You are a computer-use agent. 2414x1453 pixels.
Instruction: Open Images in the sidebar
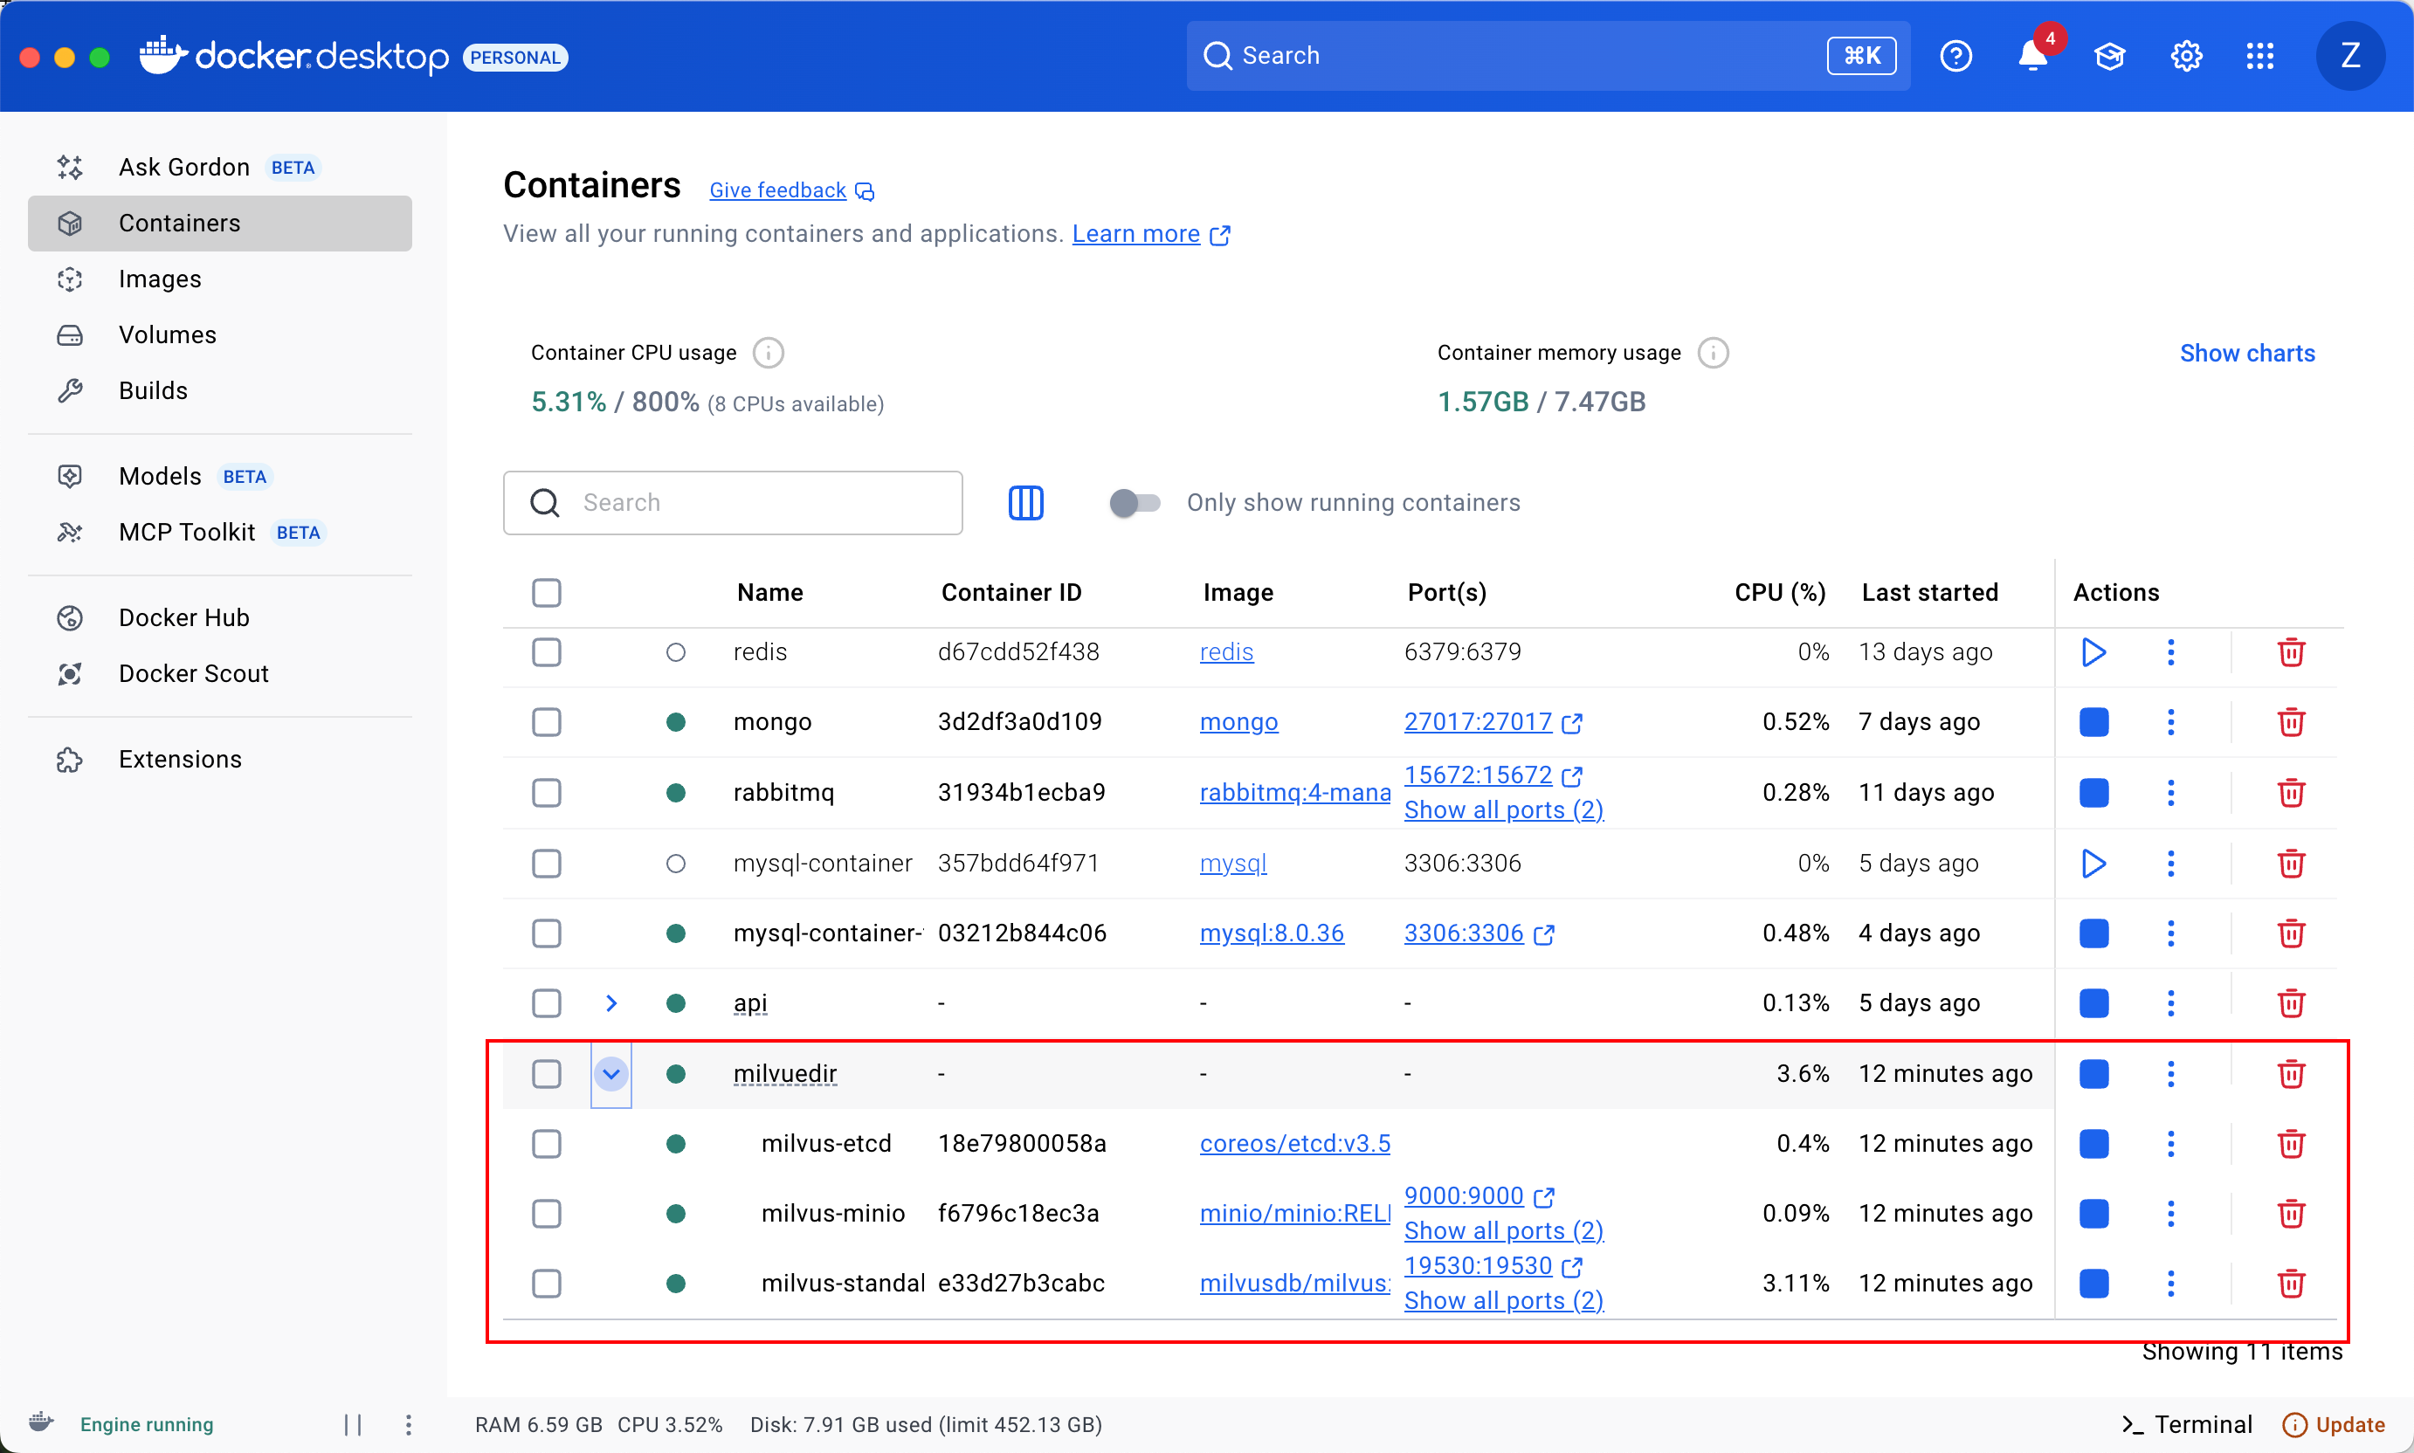[x=219, y=279]
